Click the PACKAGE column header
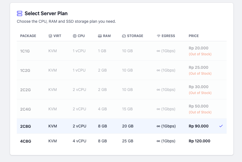242x162 pixels. (28, 36)
